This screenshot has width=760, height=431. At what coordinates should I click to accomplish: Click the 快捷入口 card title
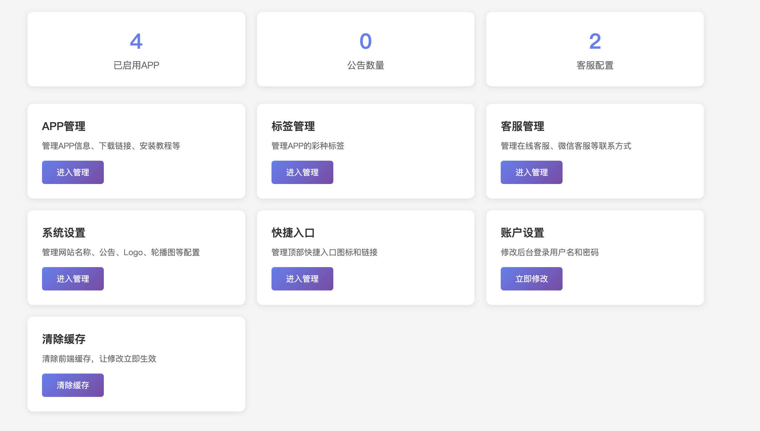click(293, 233)
